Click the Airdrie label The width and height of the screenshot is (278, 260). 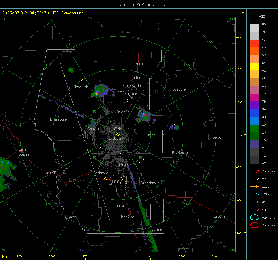click(122, 165)
